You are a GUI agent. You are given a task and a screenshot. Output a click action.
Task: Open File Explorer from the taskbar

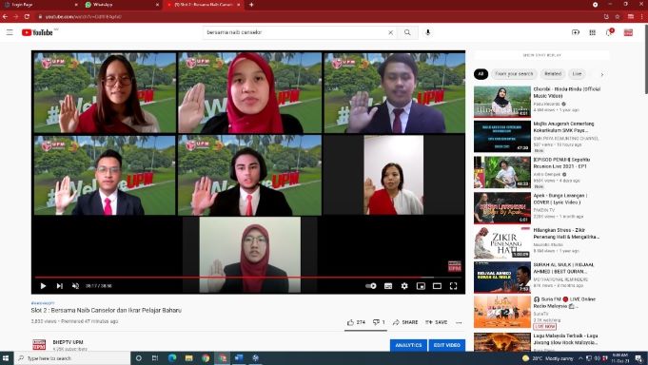pos(188,358)
